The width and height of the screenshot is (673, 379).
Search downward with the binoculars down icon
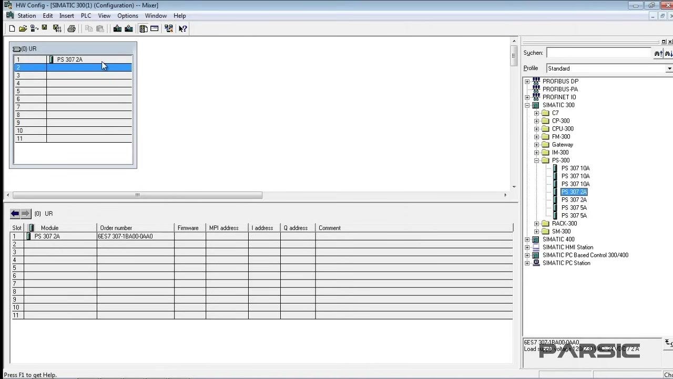(669, 53)
